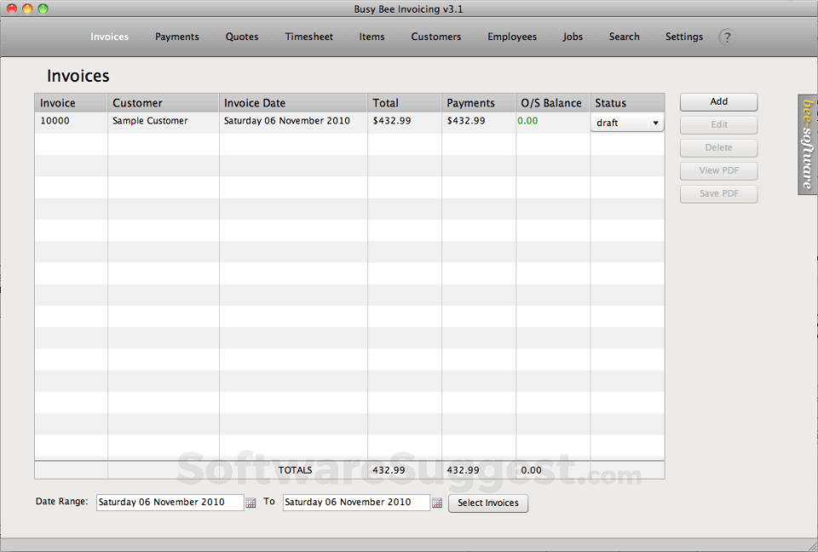The width and height of the screenshot is (818, 552).
Task: Click the View PDF button
Action: pyautogui.click(x=717, y=170)
